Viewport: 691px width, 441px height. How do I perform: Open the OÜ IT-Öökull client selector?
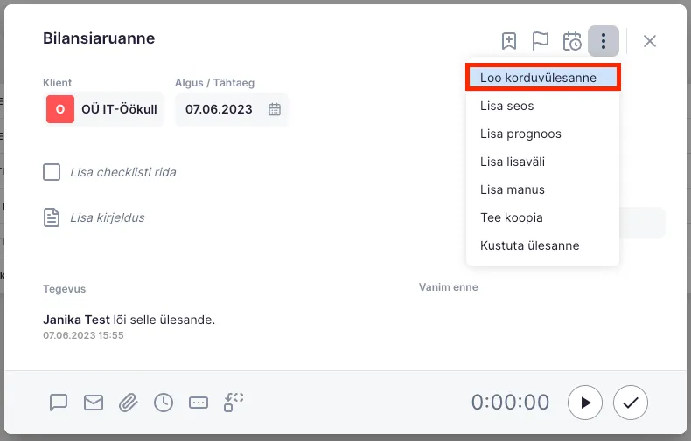pyautogui.click(x=104, y=109)
